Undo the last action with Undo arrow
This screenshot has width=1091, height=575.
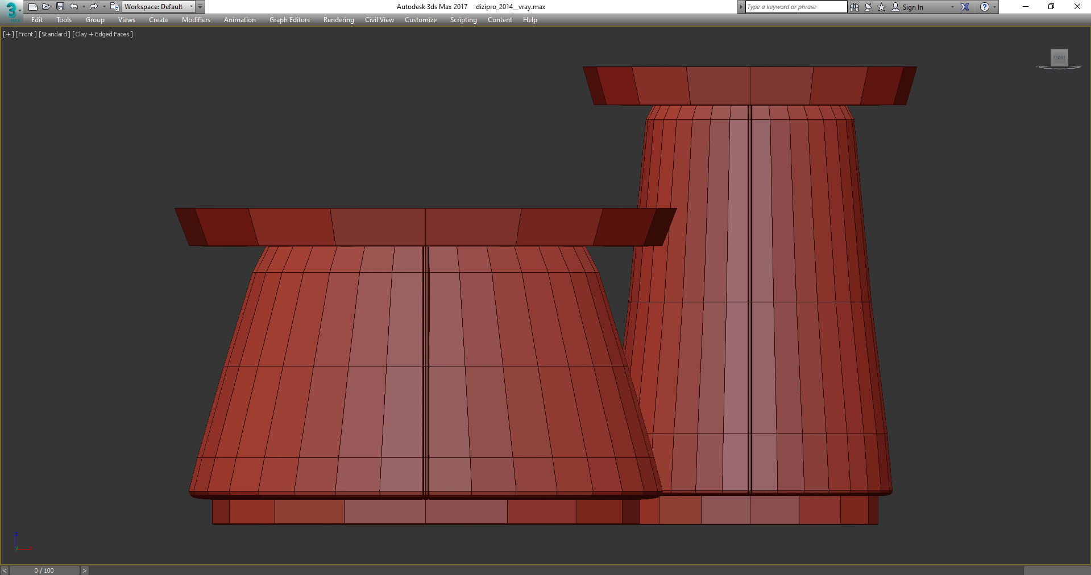[x=74, y=7]
